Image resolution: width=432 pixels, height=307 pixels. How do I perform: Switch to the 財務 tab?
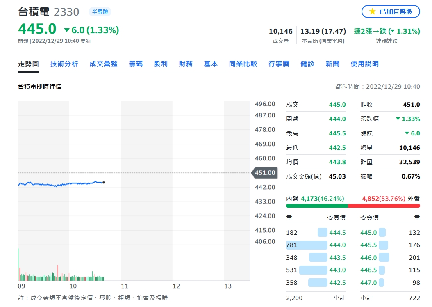click(x=186, y=64)
